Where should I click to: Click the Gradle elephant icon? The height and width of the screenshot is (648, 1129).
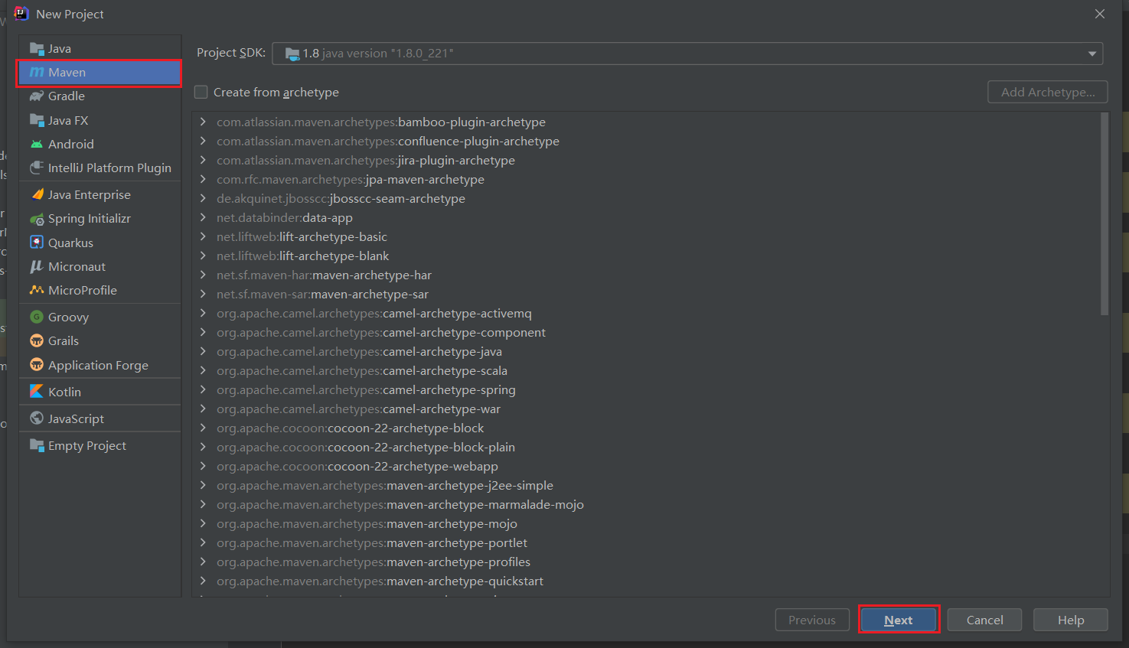click(x=37, y=96)
